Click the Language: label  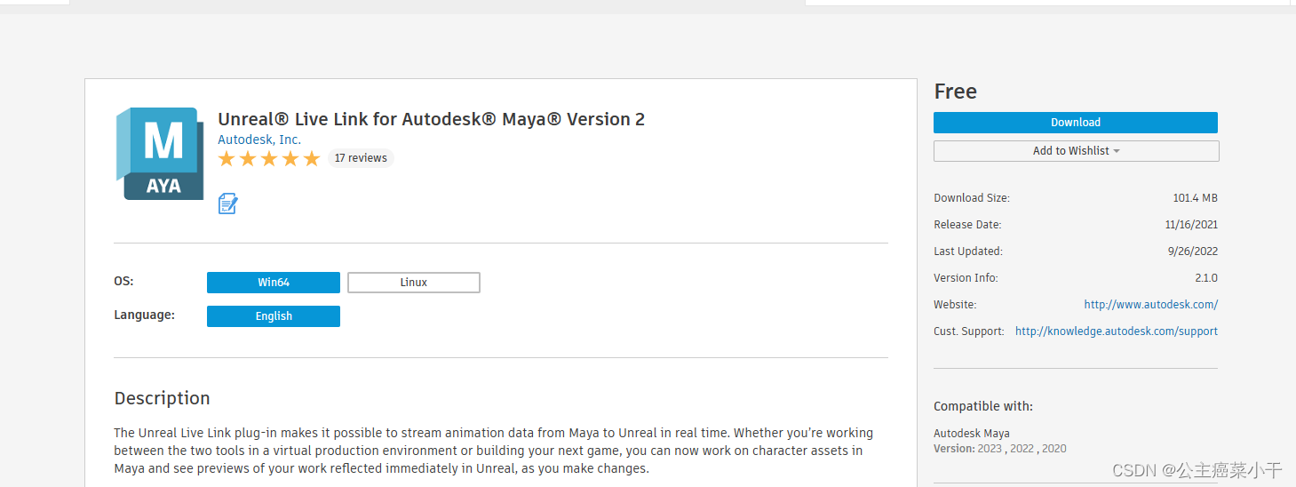click(x=145, y=315)
